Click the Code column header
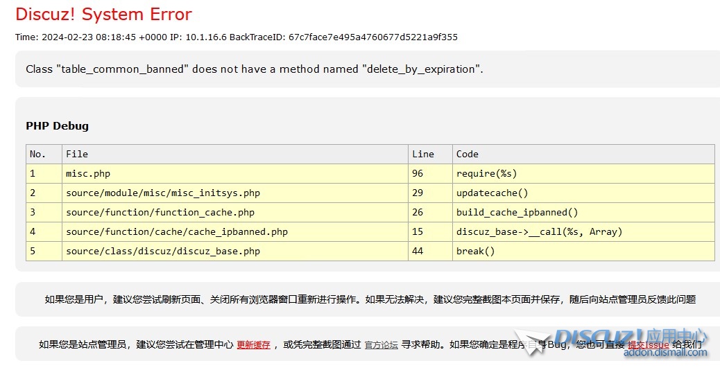The image size is (720, 370). point(467,154)
